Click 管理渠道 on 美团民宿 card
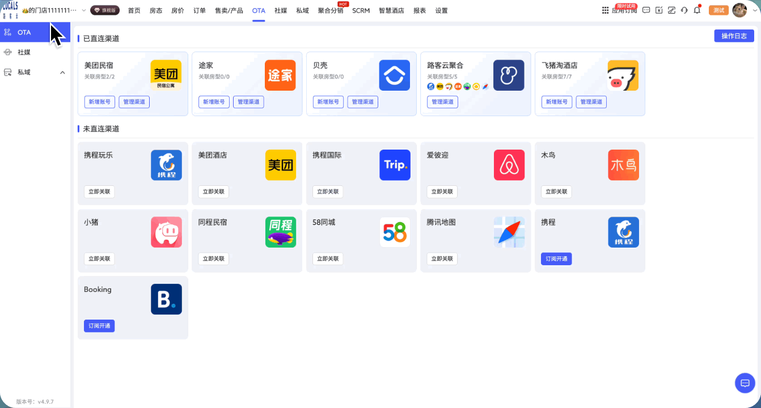Image resolution: width=761 pixels, height=408 pixels. pos(134,102)
